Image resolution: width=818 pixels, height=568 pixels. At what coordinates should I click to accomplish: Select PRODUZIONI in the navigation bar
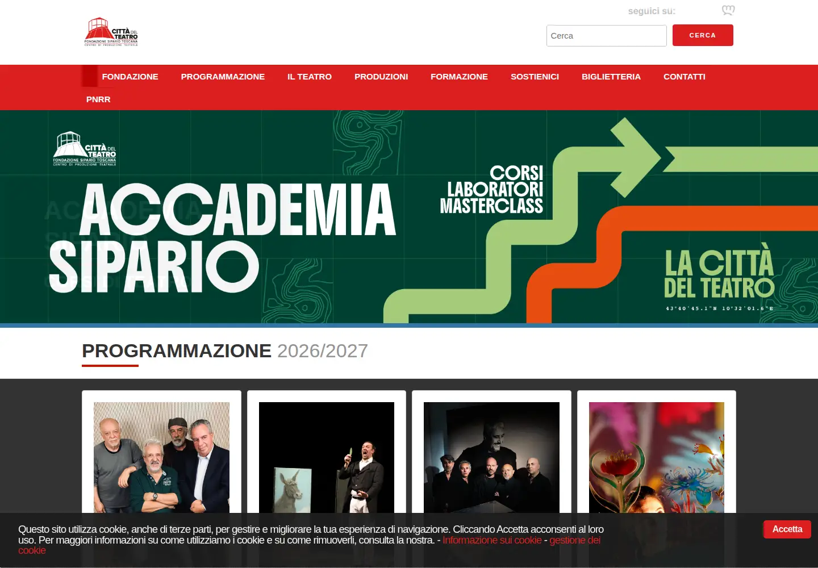[381, 77]
